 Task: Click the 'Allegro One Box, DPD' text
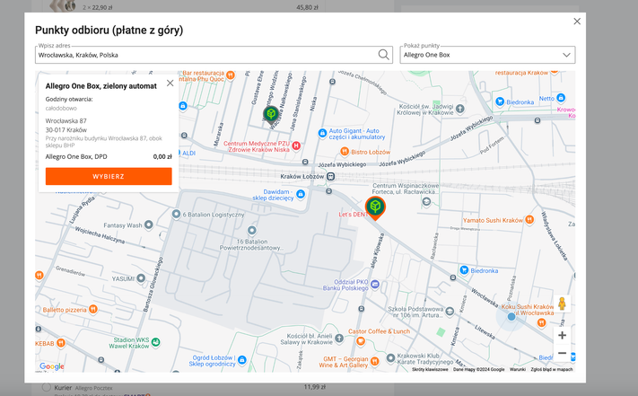pyautogui.click(x=76, y=156)
